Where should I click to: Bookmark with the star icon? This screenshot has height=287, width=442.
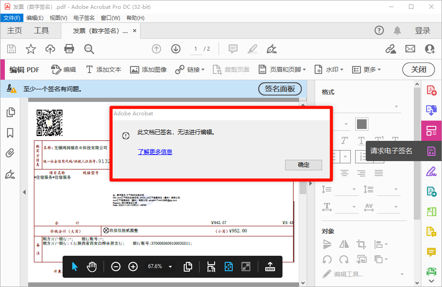point(31,49)
